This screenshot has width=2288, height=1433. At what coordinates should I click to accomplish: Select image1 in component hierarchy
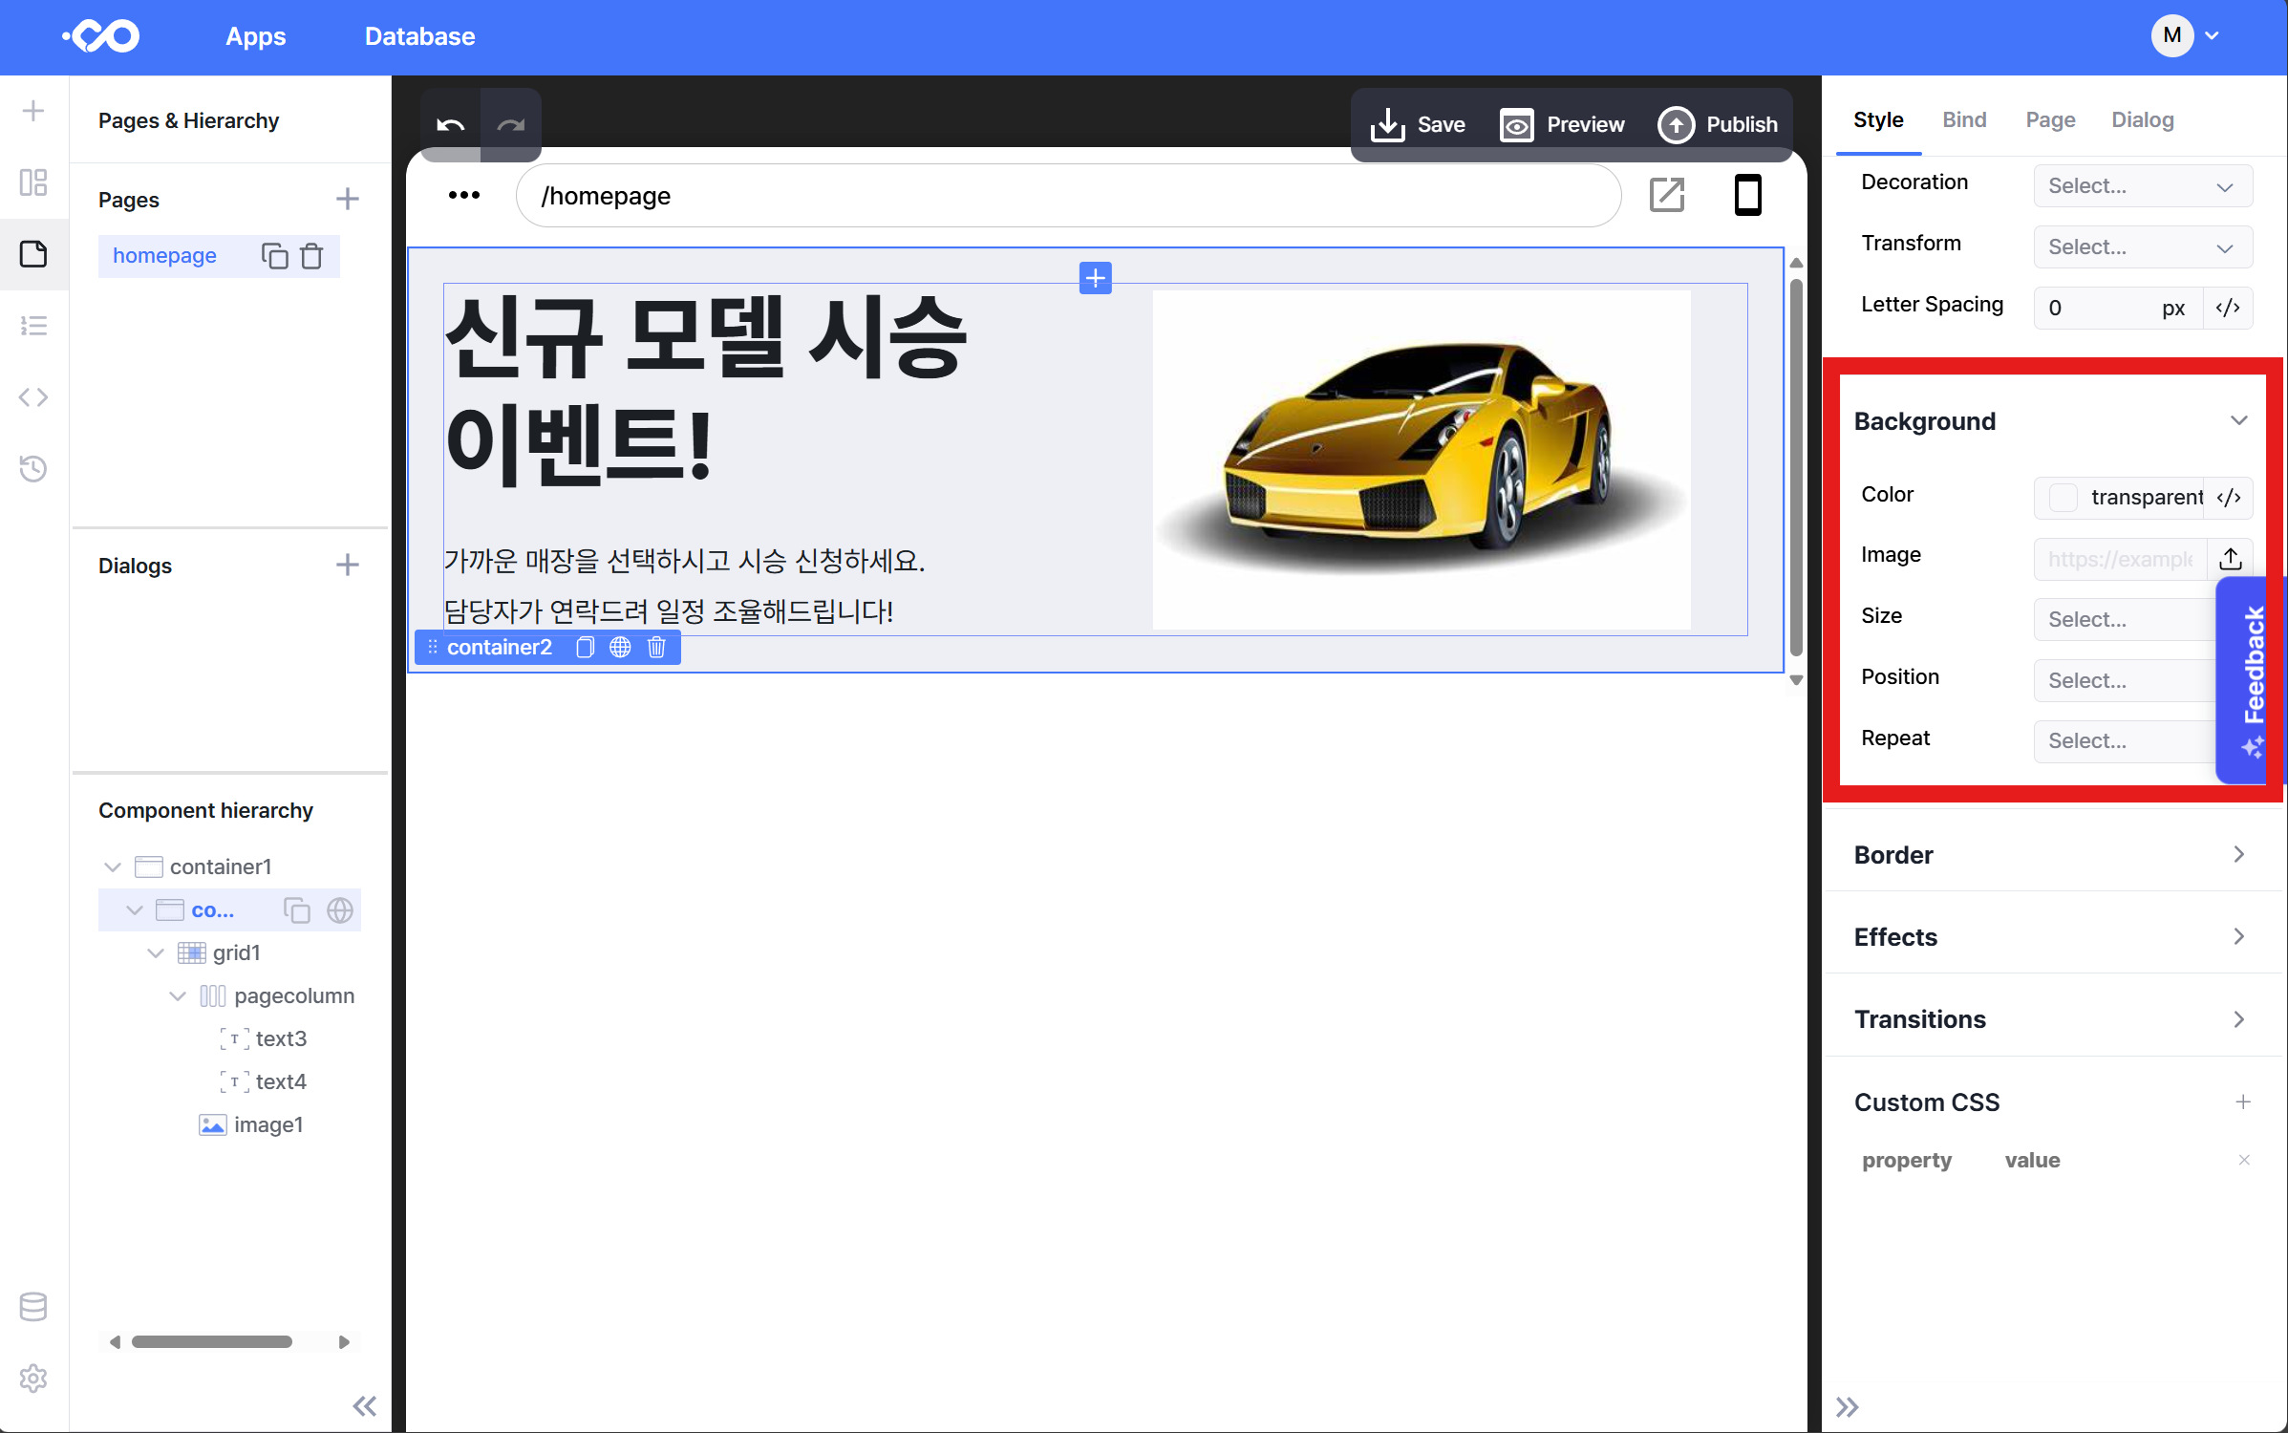tap(251, 1124)
